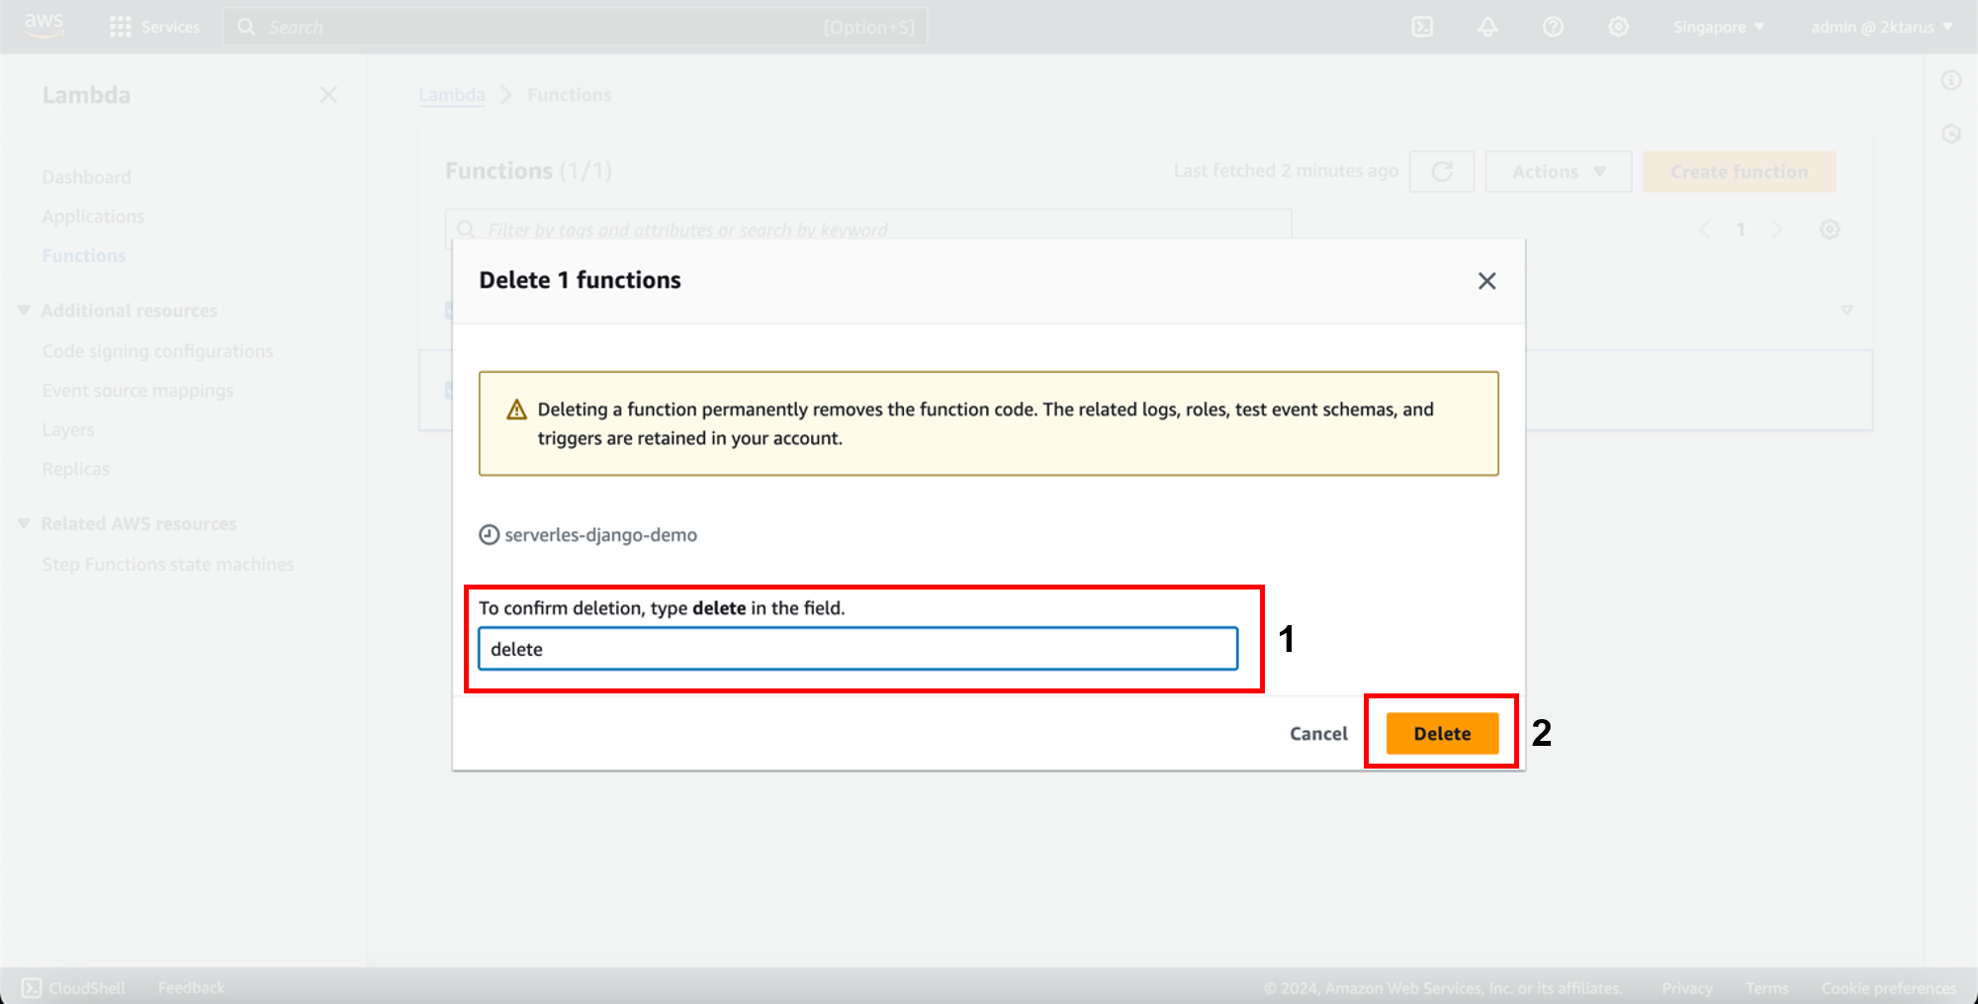This screenshot has height=1004, width=1978.
Task: Follow the Lambda breadcrumb link
Action: coord(452,95)
